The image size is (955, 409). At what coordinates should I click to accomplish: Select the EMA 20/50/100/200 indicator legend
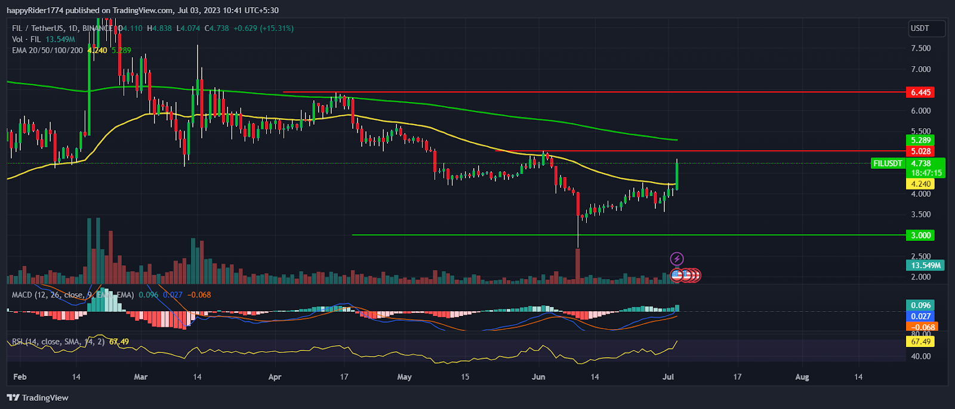tap(47, 51)
